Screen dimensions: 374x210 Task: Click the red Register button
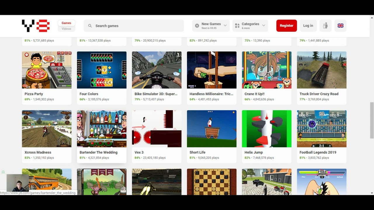coord(287,26)
